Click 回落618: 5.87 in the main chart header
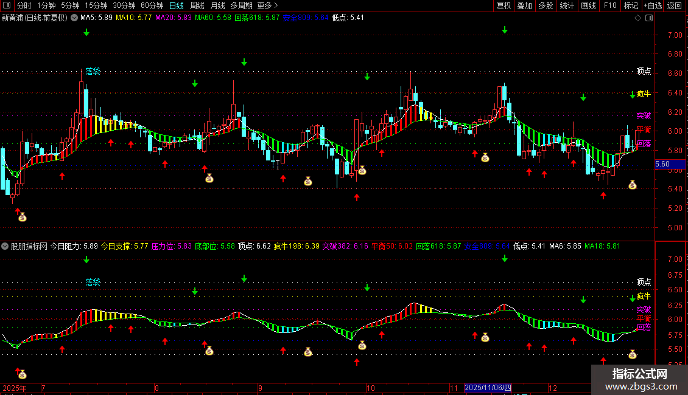The image size is (688, 395). [257, 18]
